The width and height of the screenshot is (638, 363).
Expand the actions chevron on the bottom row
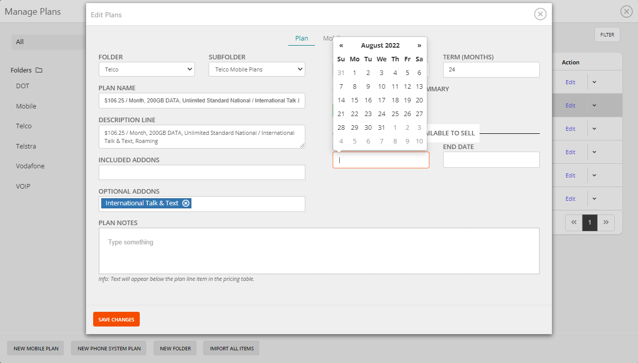pyautogui.click(x=594, y=198)
